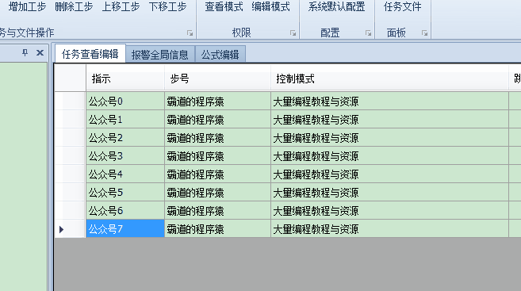This screenshot has height=291, width=521.
Task: Open dialog launcher of 任务与文件操作 group
Action: [x=190, y=33]
